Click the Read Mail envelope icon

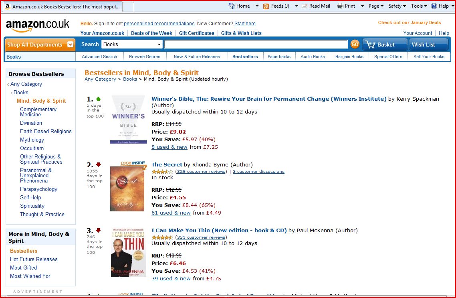click(x=305, y=6)
